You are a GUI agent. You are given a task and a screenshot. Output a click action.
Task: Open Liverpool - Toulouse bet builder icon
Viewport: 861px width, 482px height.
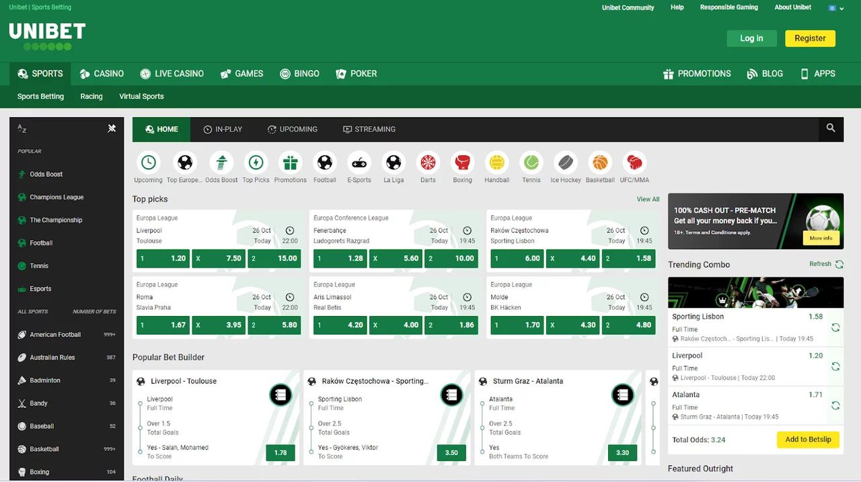point(280,395)
